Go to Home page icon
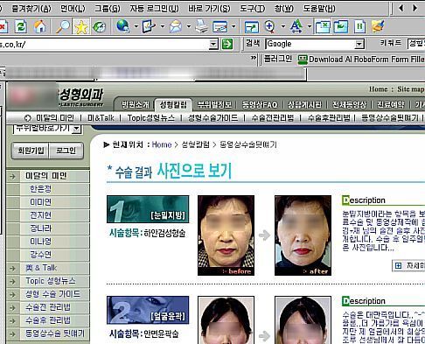Image resolution: width=425 pixels, height=344 pixels. tap(40, 27)
